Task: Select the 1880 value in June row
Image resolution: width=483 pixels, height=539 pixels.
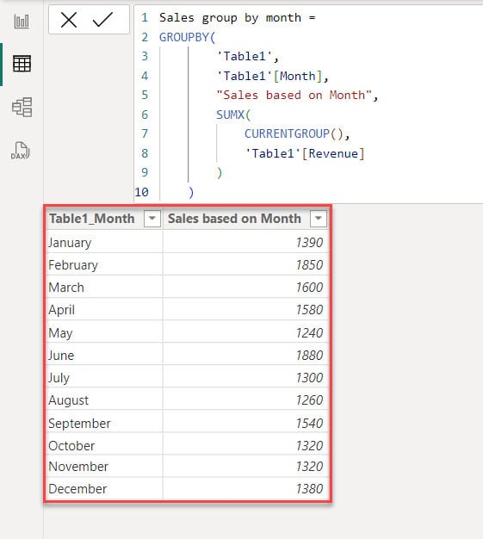Action: coord(309,355)
